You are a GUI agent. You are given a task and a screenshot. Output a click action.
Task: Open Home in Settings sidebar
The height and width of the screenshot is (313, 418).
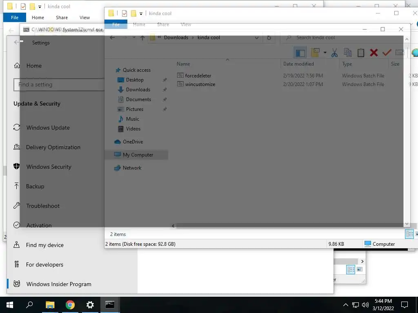[34, 66]
